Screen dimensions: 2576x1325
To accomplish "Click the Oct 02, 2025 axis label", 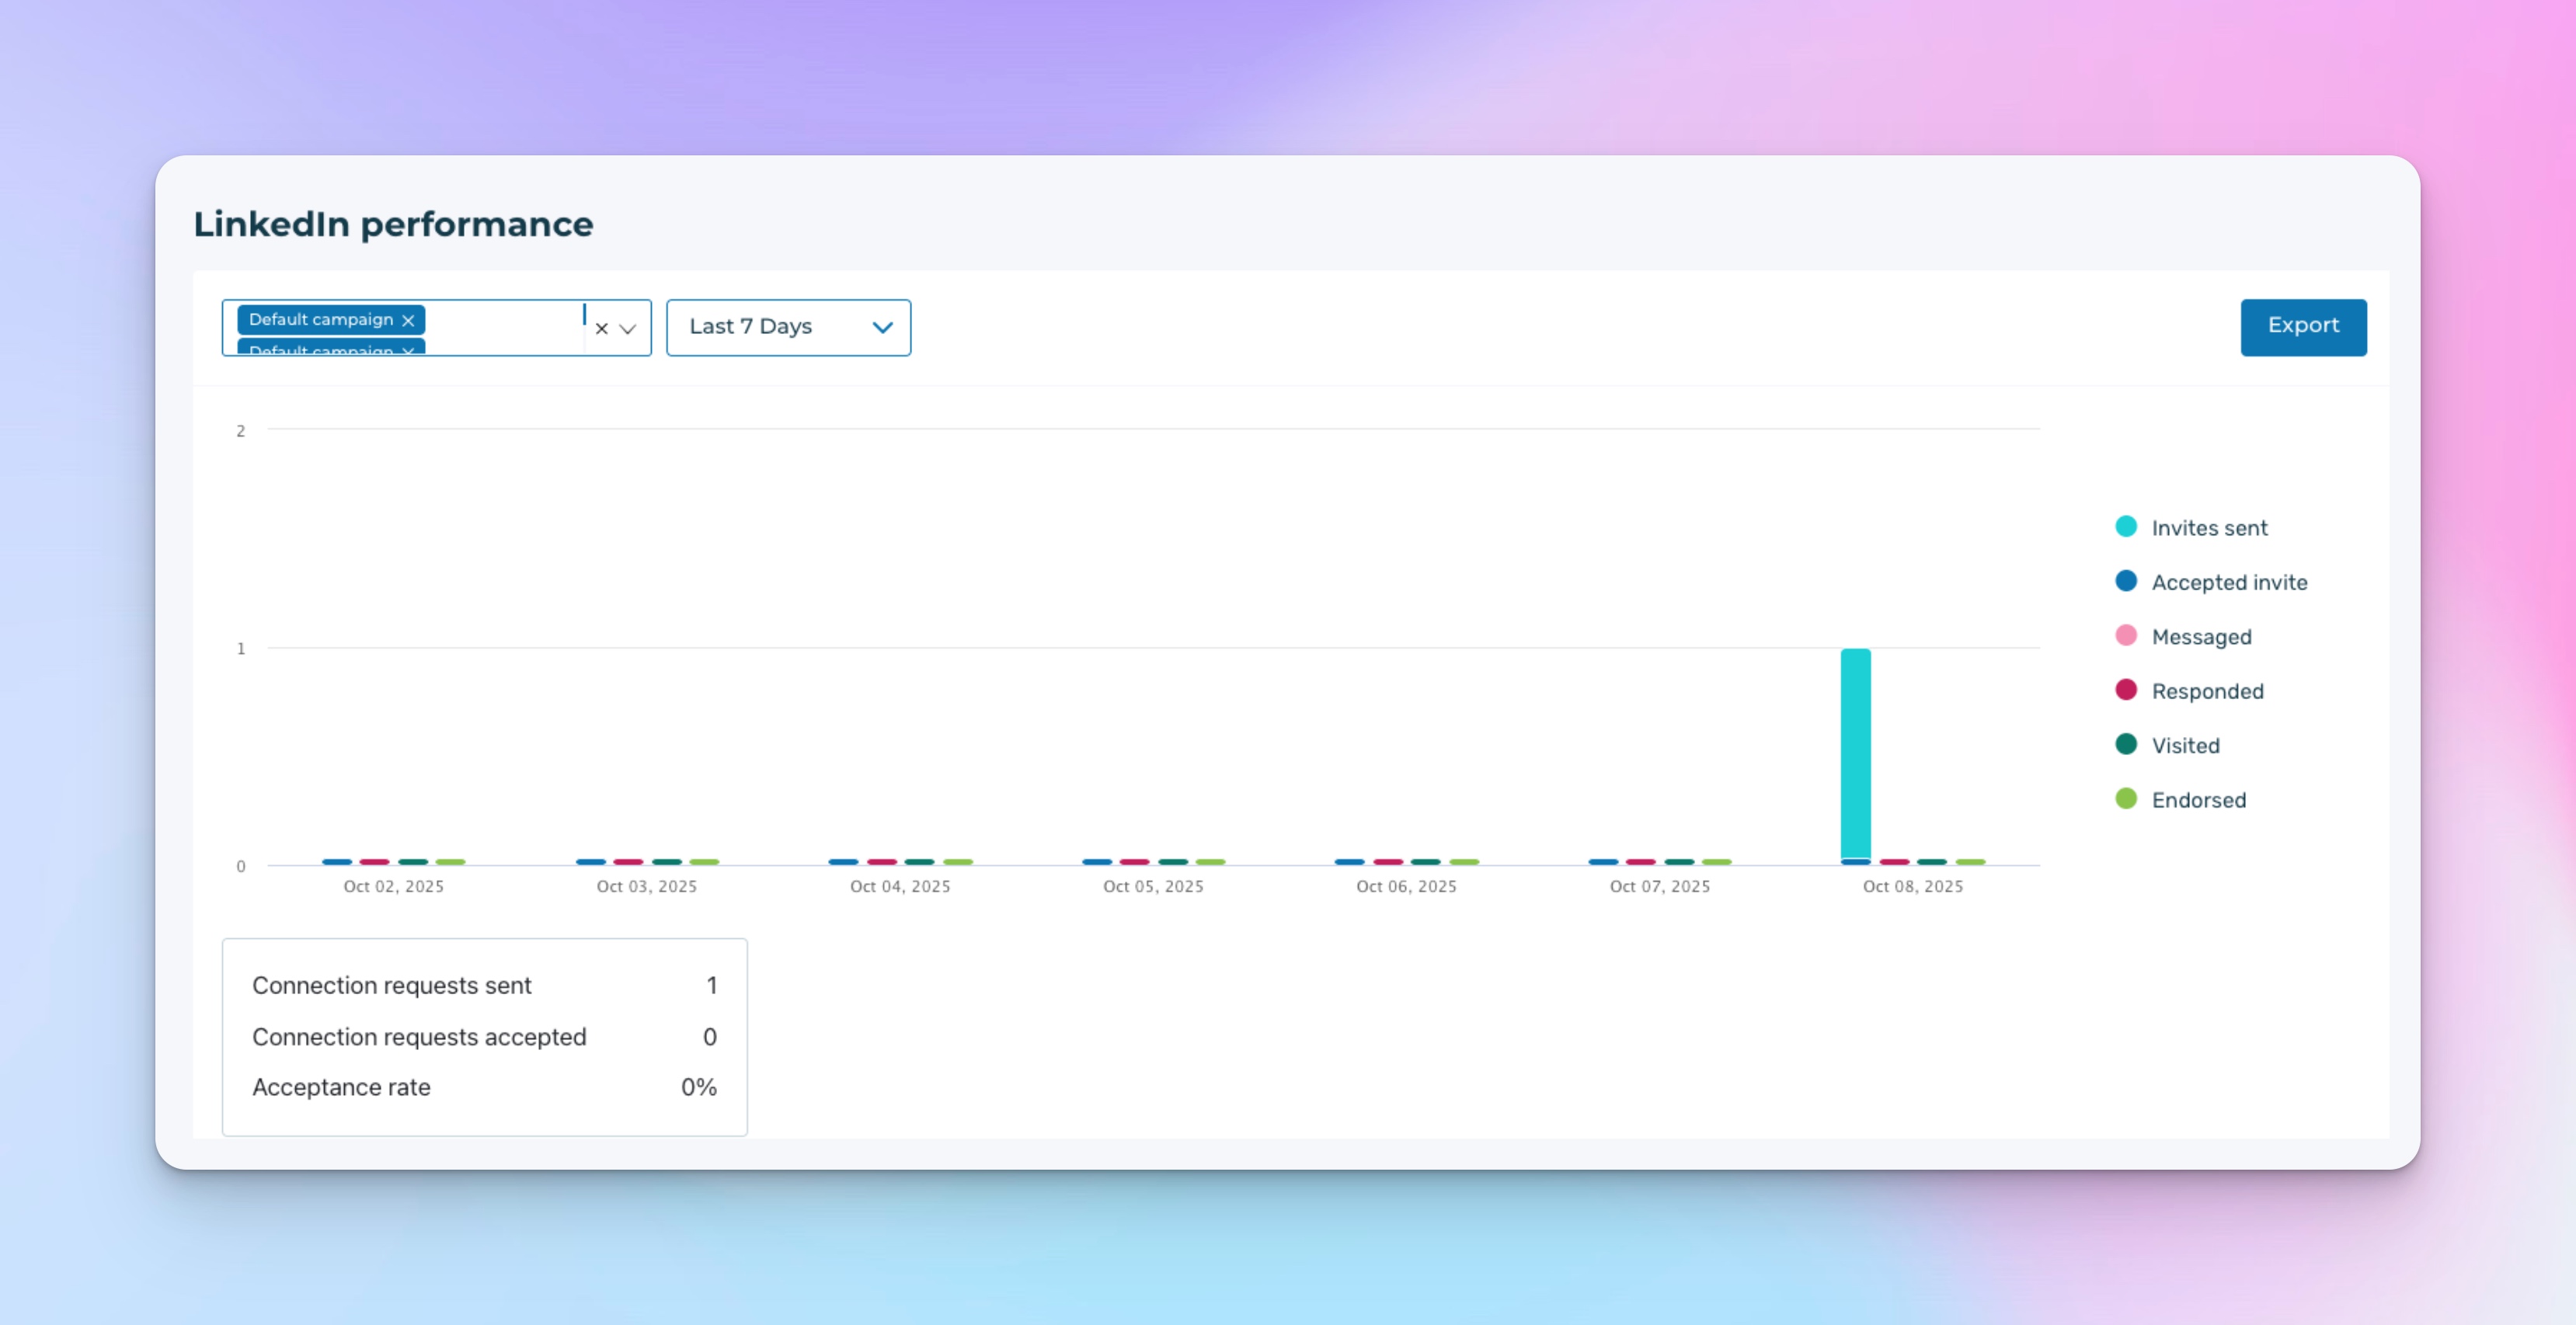I will coord(393,886).
